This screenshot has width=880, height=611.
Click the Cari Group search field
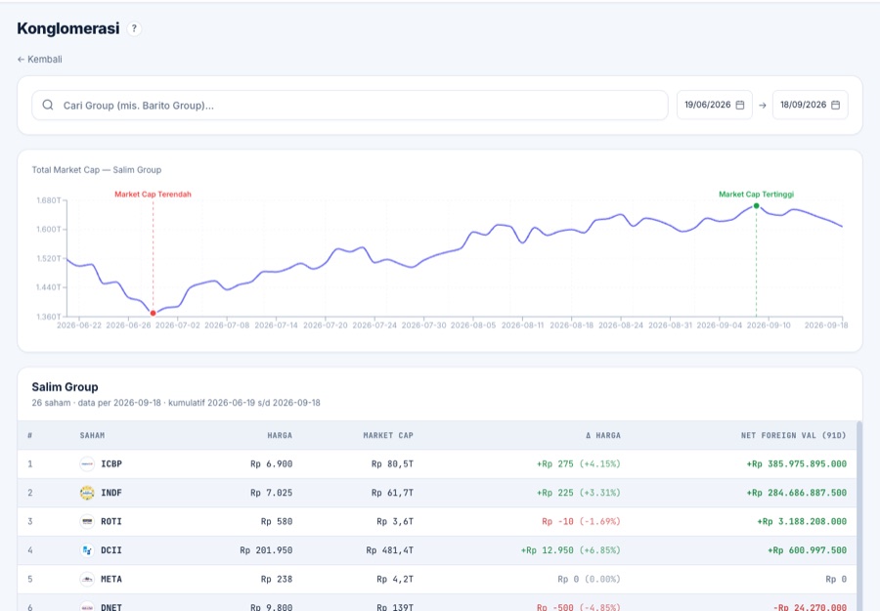(x=350, y=105)
